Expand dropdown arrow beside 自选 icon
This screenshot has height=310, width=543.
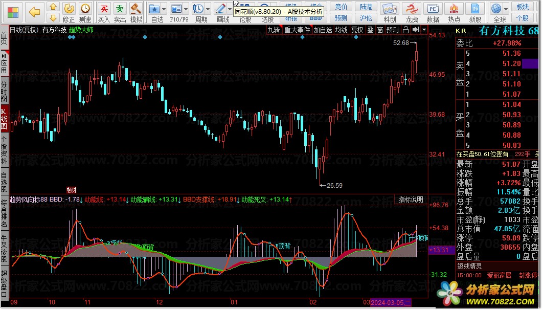pyautogui.click(x=164, y=9)
